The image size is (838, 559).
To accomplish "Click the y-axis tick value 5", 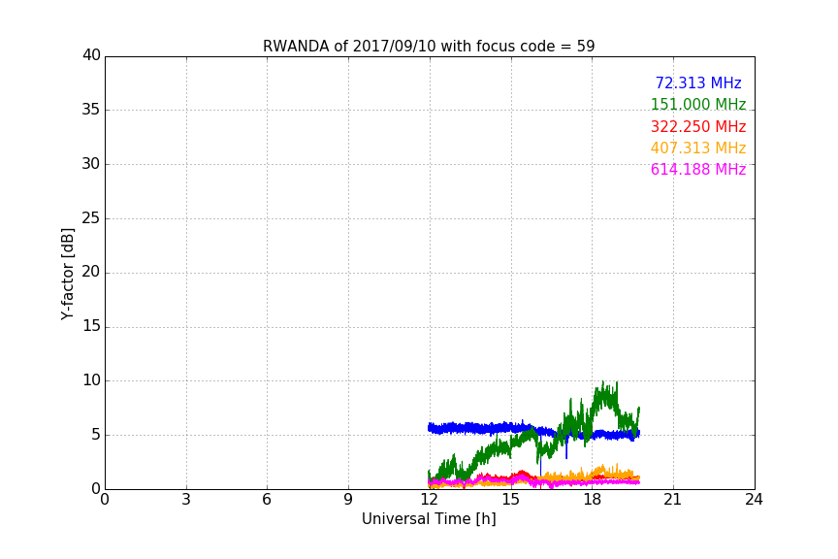I will 96,435.
